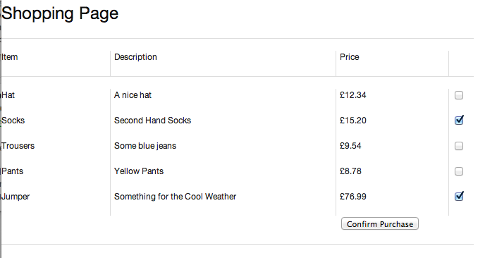This screenshot has height=258, width=497.
Task: Click the Confirm Purchase button
Action: pos(380,223)
